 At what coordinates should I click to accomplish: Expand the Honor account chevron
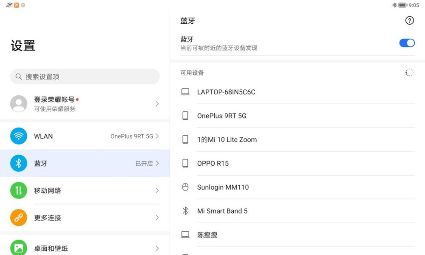(x=157, y=104)
